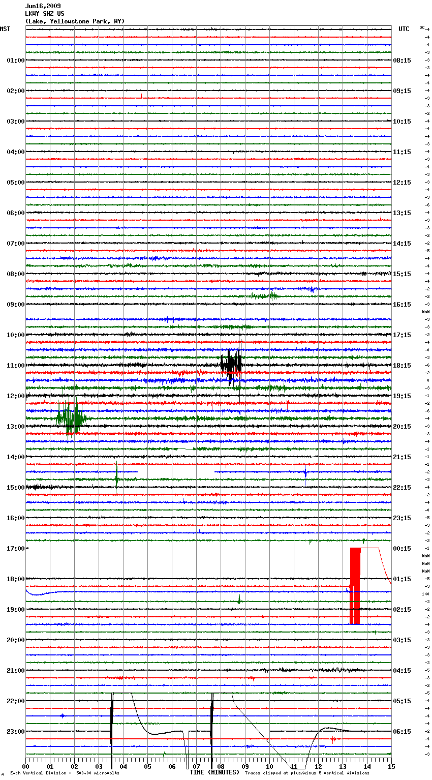
Task: Click the MST column header
Action: [5, 29]
